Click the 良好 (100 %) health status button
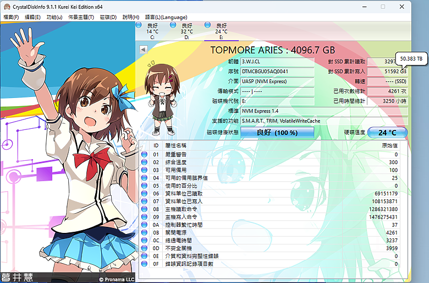 point(277,133)
